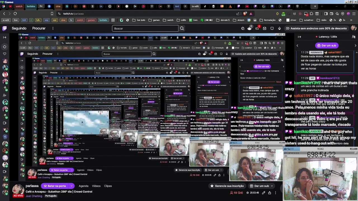Open the heart icon in left sidebar
Screen dimensions: 358x201
coord(5,54)
